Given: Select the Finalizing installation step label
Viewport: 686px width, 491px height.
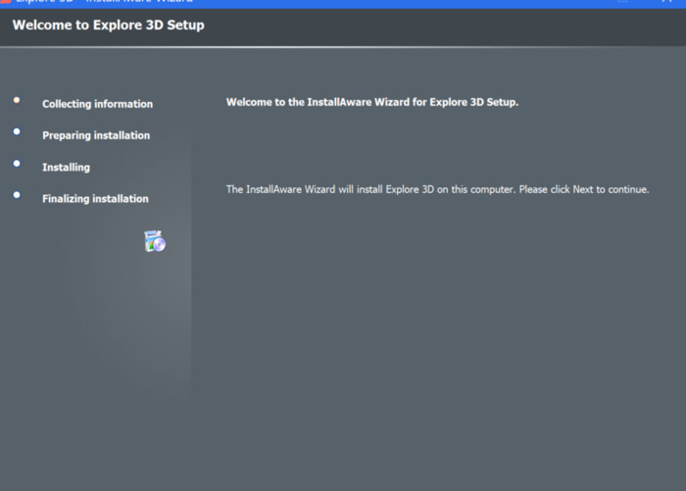Looking at the screenshot, I should click(95, 199).
